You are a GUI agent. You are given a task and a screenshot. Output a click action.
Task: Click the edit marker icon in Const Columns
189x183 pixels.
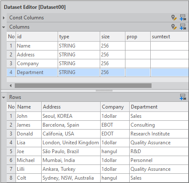(x=174, y=18)
